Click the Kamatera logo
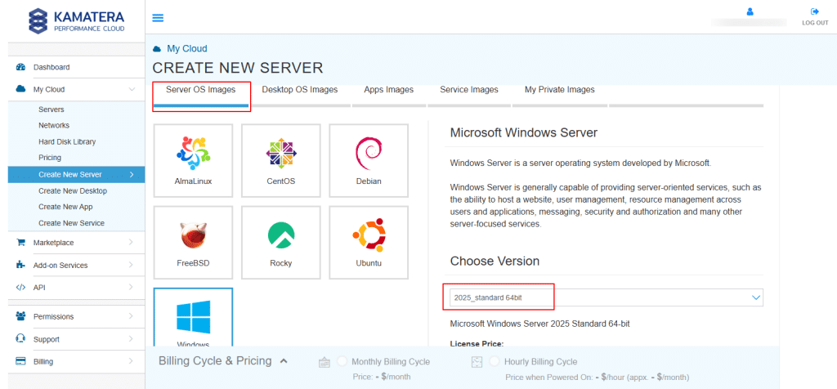Screen dimensions: 837x389 tap(76, 20)
